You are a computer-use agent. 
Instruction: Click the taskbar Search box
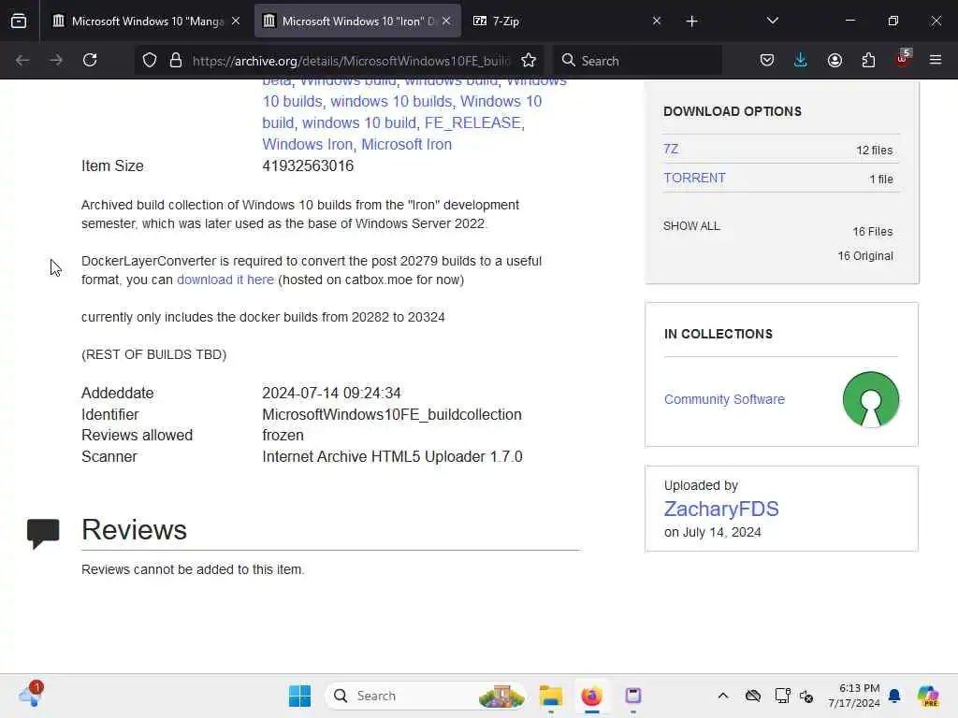point(426,696)
